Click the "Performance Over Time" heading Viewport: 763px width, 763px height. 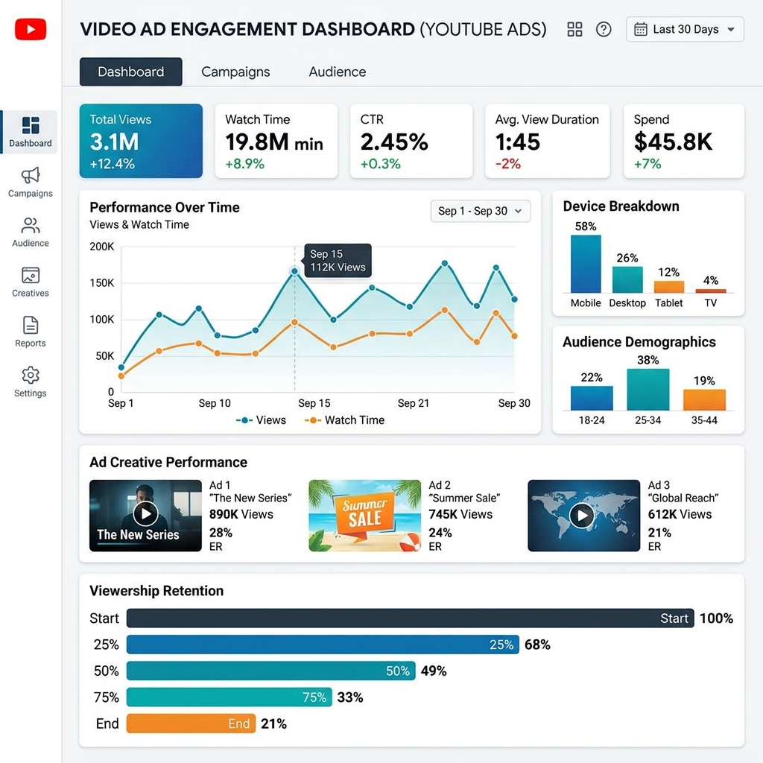(x=165, y=208)
